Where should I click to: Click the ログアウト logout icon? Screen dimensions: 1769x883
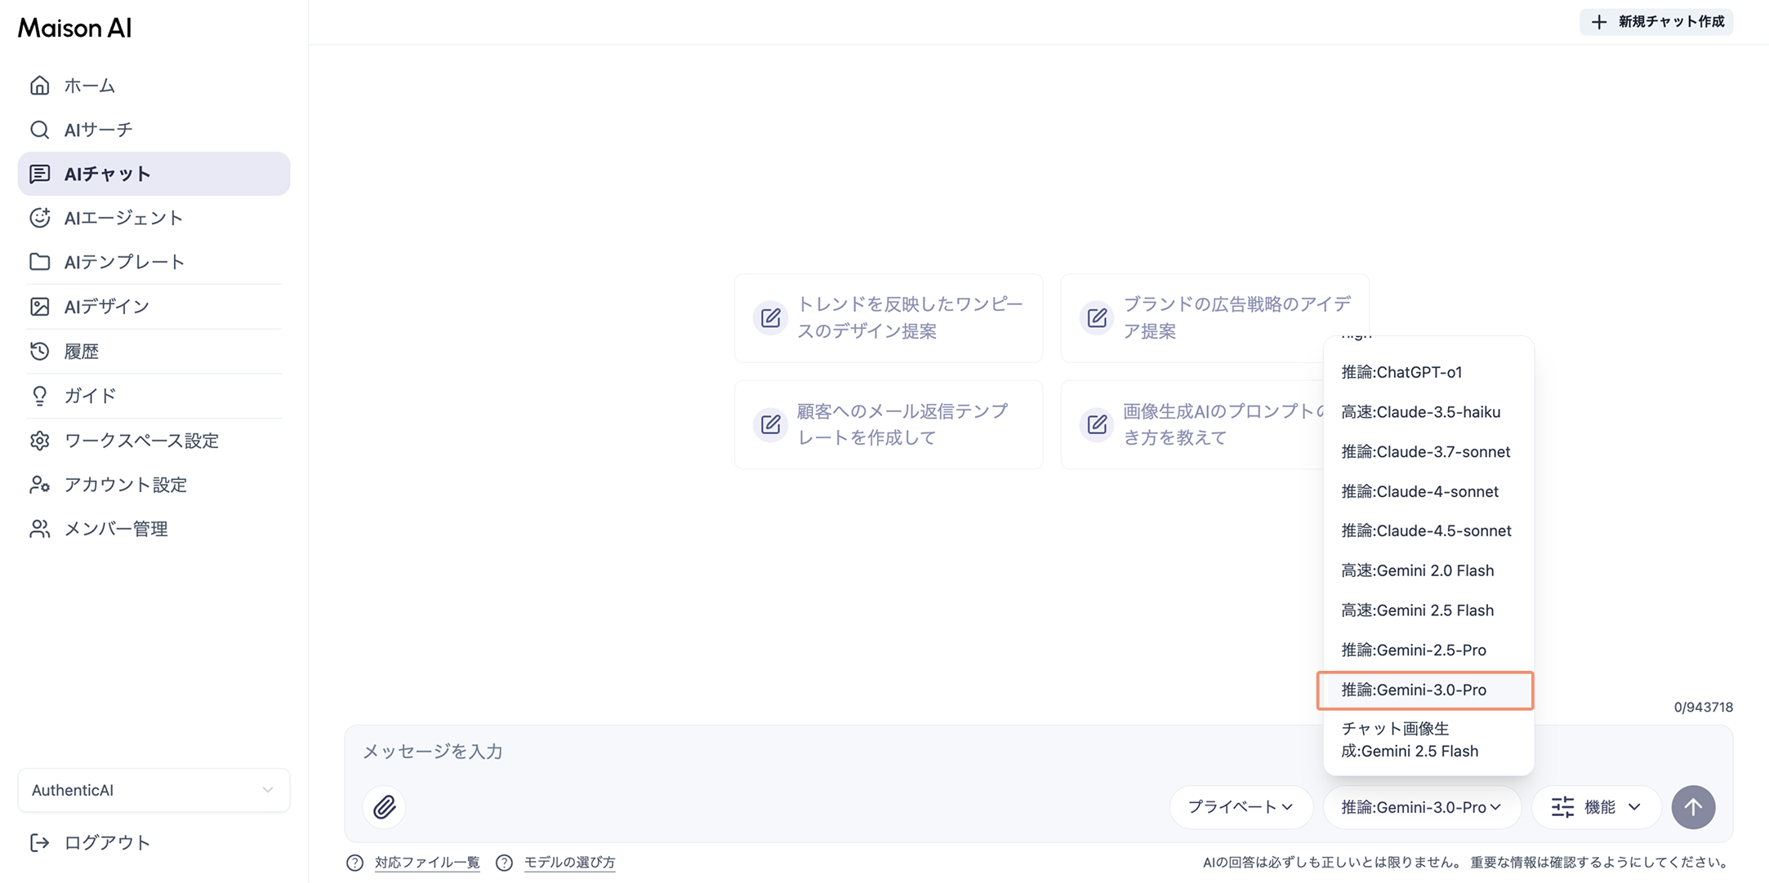tap(39, 842)
